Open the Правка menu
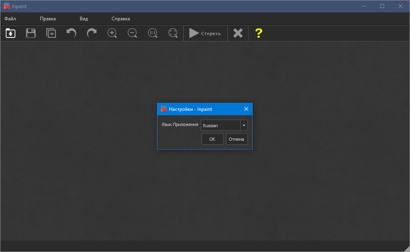The height and width of the screenshot is (252, 410). [x=48, y=19]
